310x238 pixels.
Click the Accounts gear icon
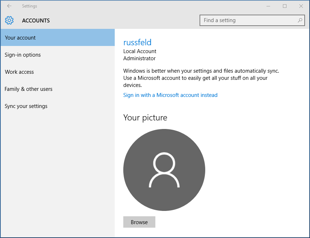(x=9, y=20)
